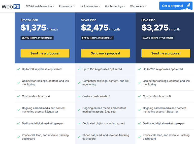Click green checkmark beside Bronze 100 keyphrases
This screenshot has height=144, width=194.
pos(18,69)
